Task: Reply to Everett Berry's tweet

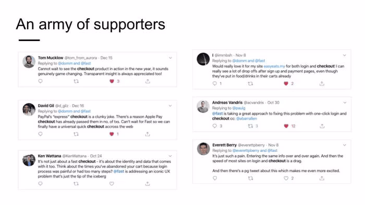Action: point(215,178)
